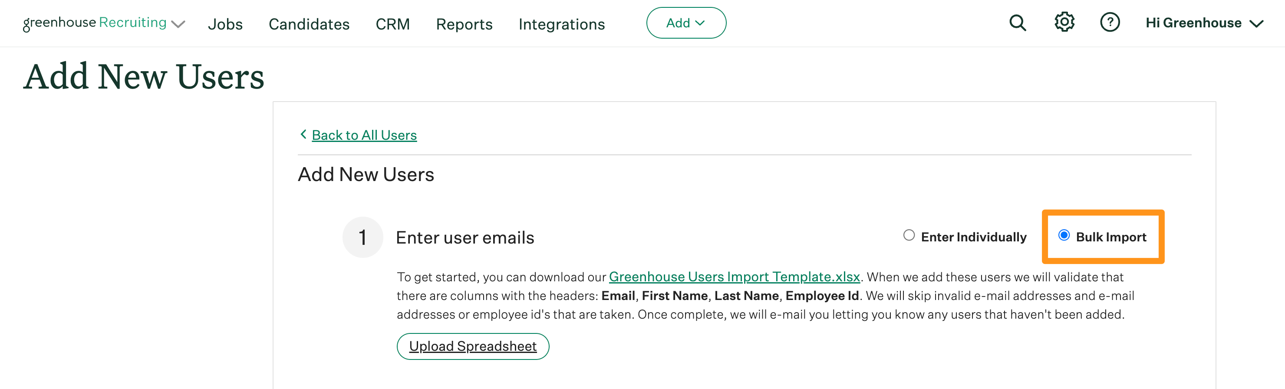Viewport: 1285px width, 389px height.
Task: Expand the Hi Greenhouse account menu
Action: coord(1204,23)
